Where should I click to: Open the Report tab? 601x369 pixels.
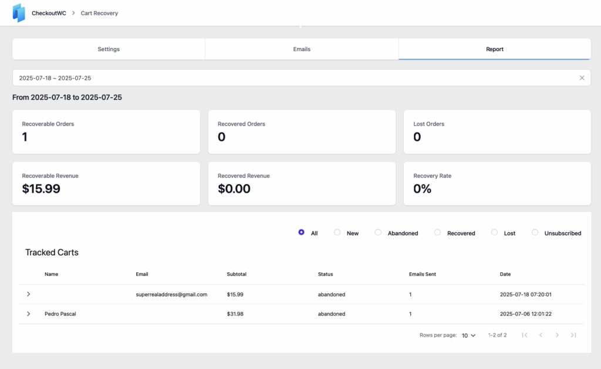click(x=494, y=49)
